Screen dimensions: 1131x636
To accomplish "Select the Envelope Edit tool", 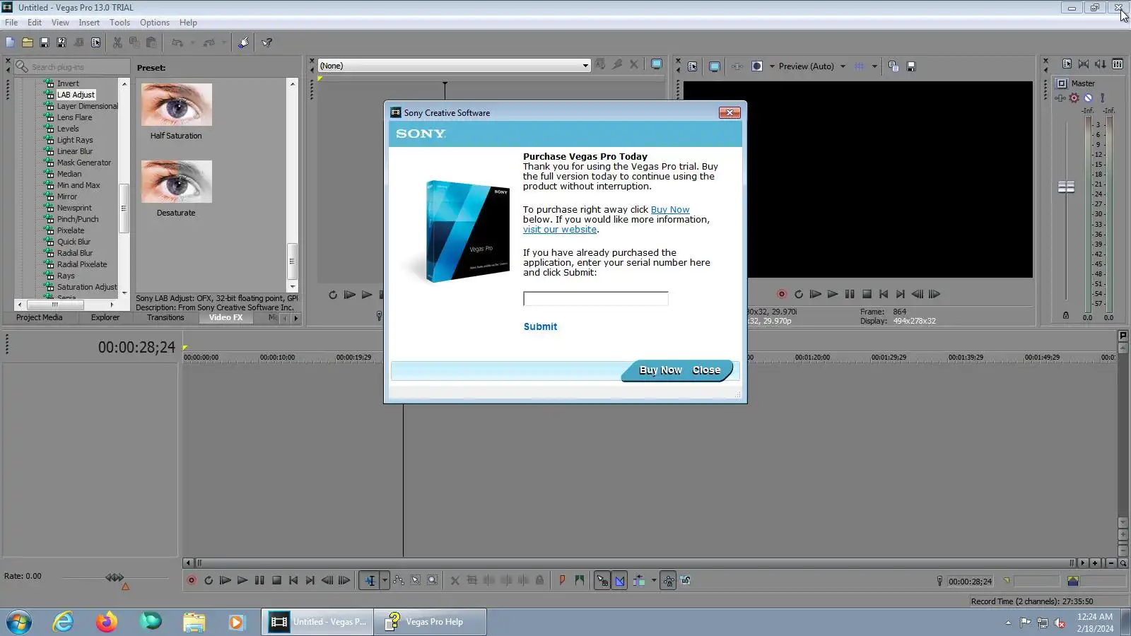I will pos(399,580).
